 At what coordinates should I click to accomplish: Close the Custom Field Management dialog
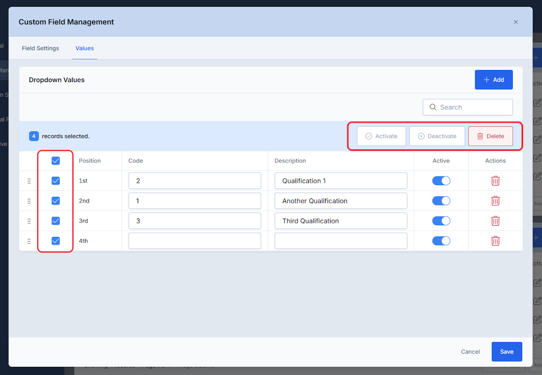[516, 22]
